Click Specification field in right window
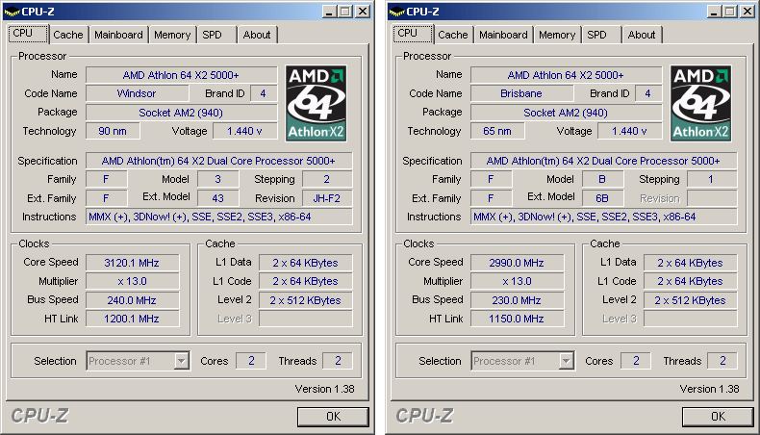760x435 pixels. point(603,161)
